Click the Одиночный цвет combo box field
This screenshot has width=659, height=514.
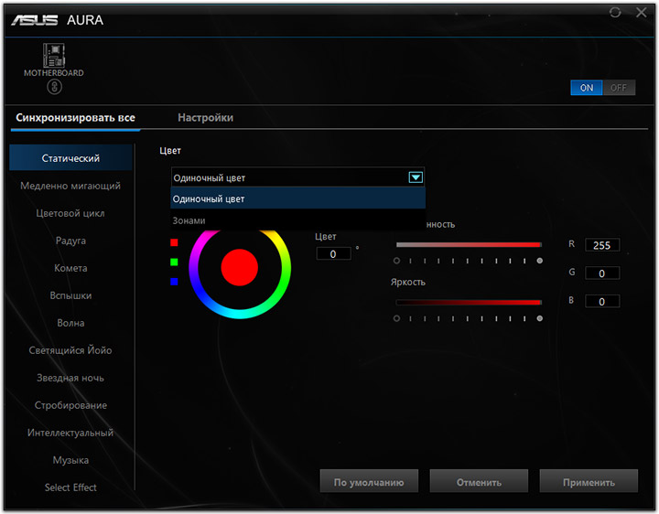(297, 177)
